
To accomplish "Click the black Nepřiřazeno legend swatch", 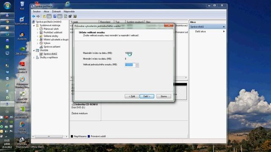I will coord(72,136).
